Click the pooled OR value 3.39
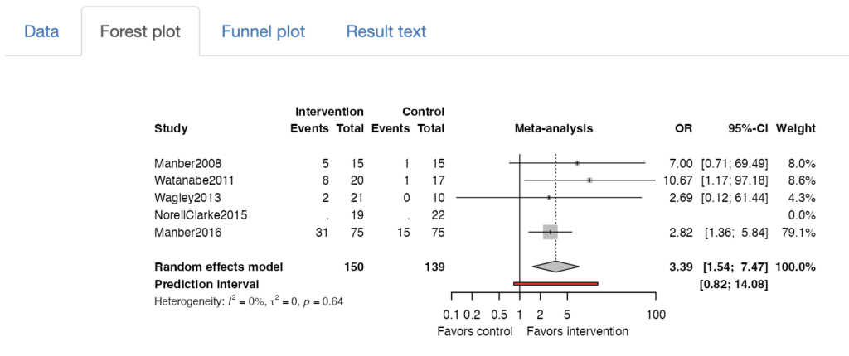Image resolution: width=849 pixels, height=356 pixels. pos(680,267)
